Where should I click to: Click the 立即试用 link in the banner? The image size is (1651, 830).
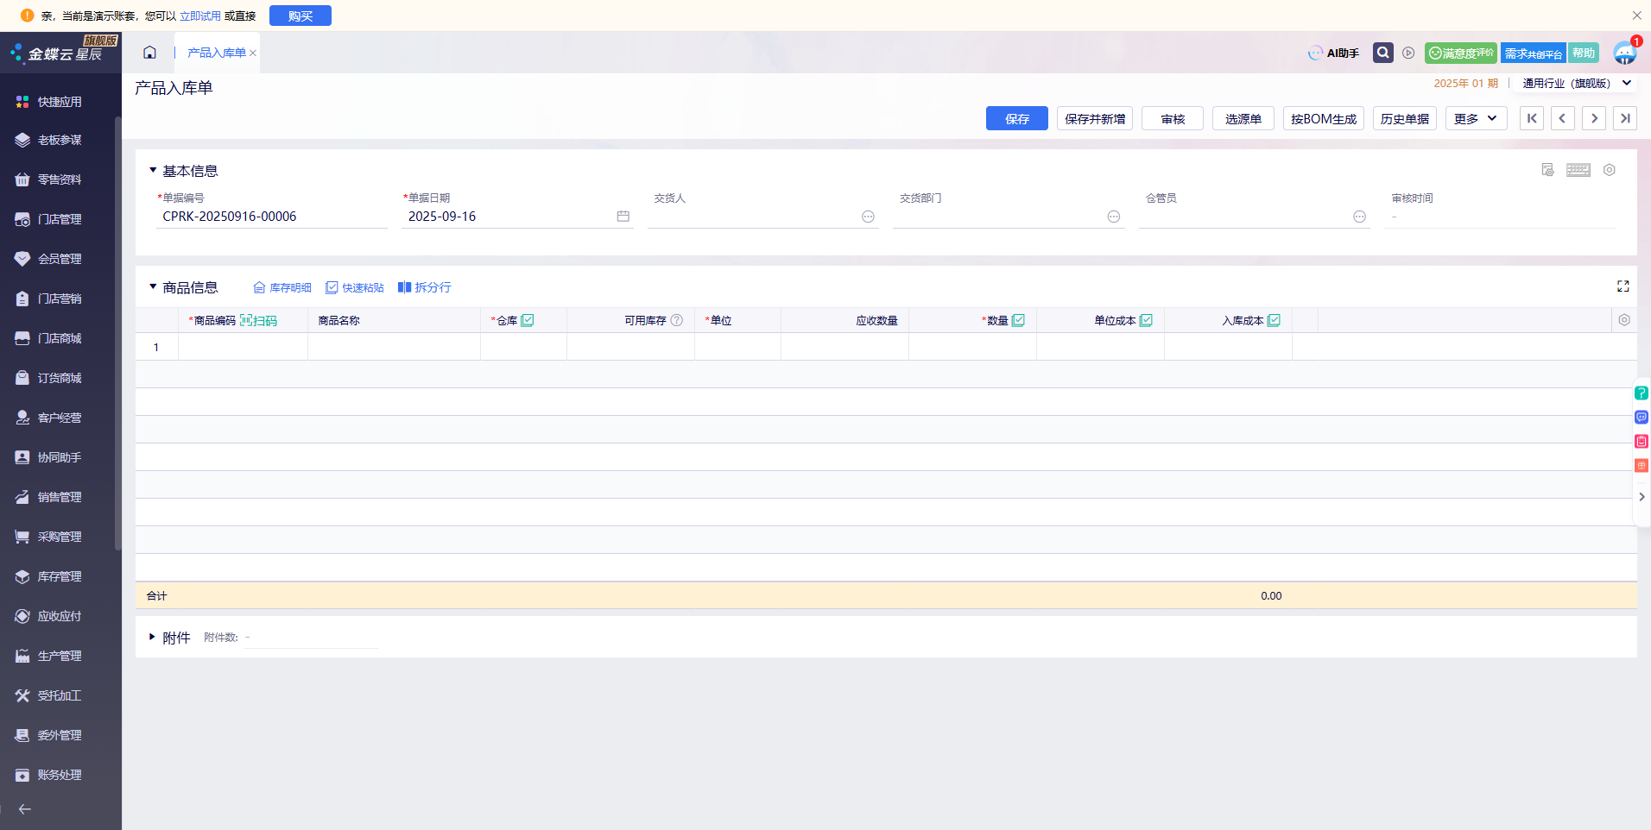click(199, 16)
